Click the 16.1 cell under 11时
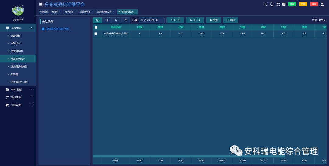Viewport: 329px width, 166px height. click(263, 34)
